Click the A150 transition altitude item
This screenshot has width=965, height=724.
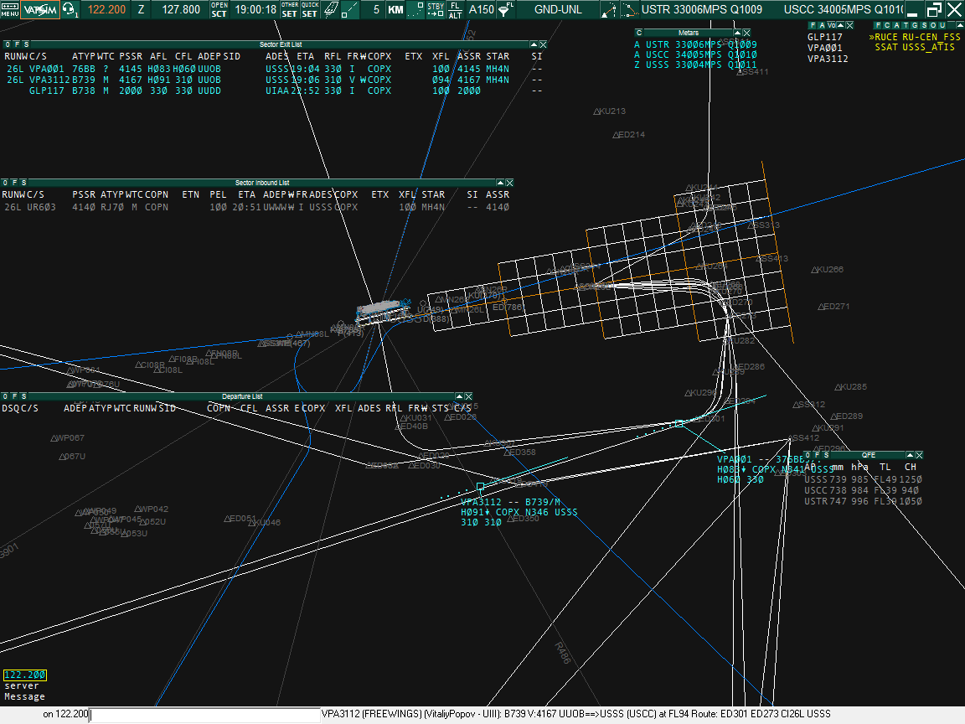482,9
